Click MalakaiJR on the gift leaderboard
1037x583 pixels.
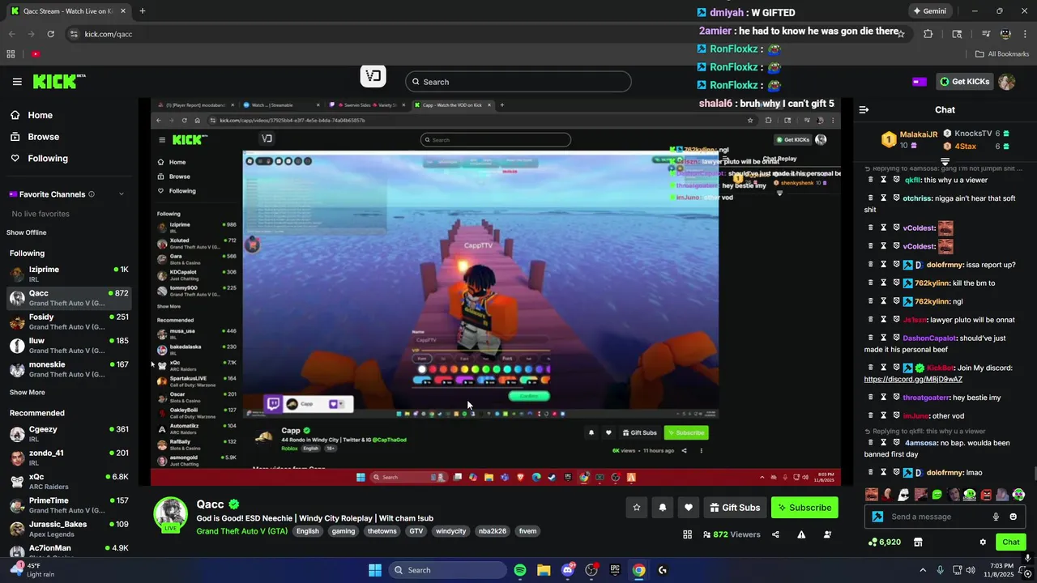pos(918,134)
